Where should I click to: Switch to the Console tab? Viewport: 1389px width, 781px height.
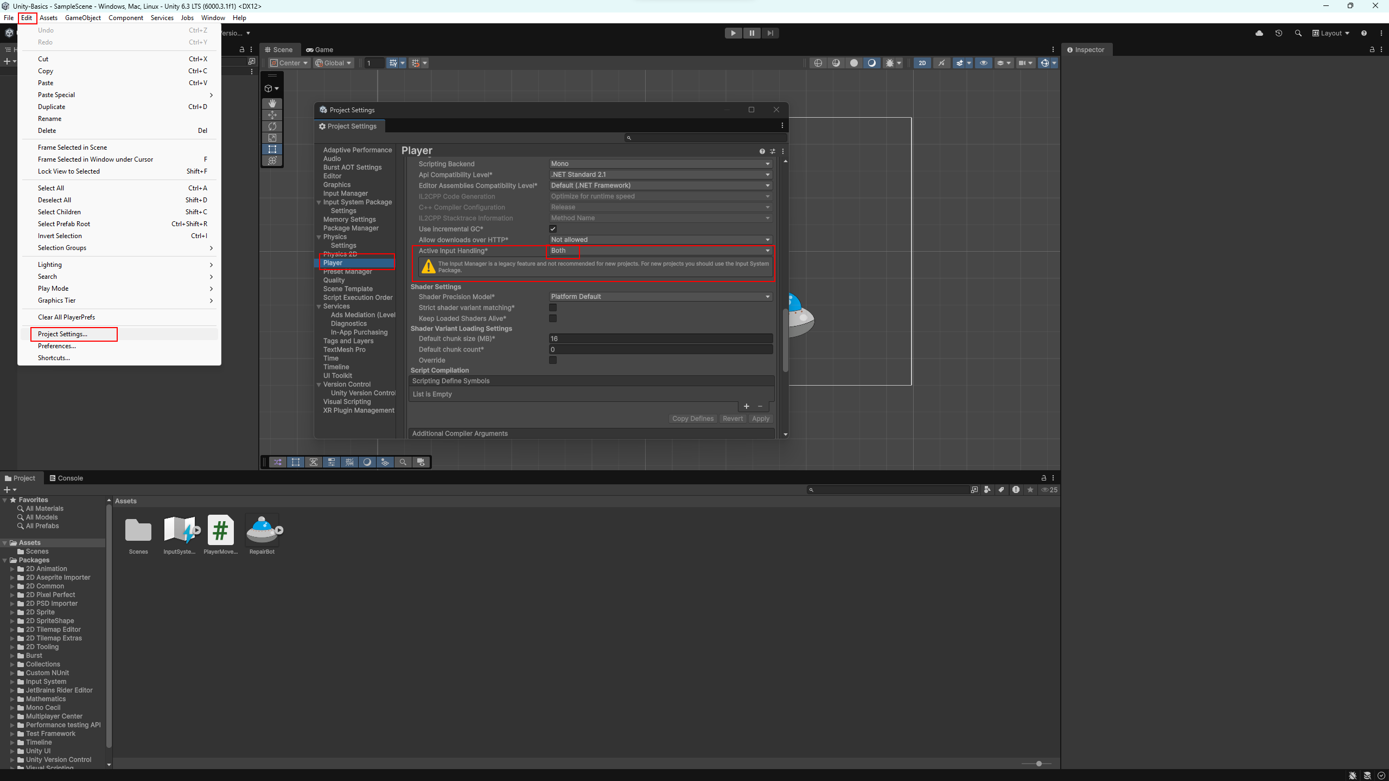pyautogui.click(x=66, y=478)
